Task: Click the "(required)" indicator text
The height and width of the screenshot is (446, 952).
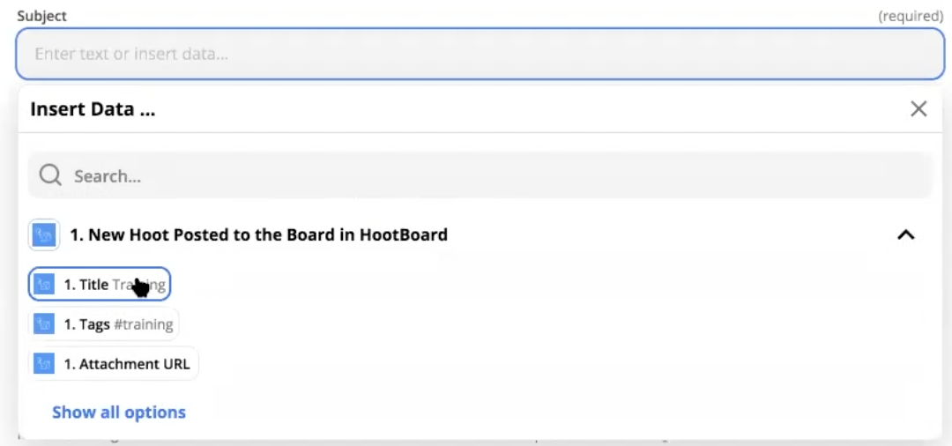Action: coord(911,16)
